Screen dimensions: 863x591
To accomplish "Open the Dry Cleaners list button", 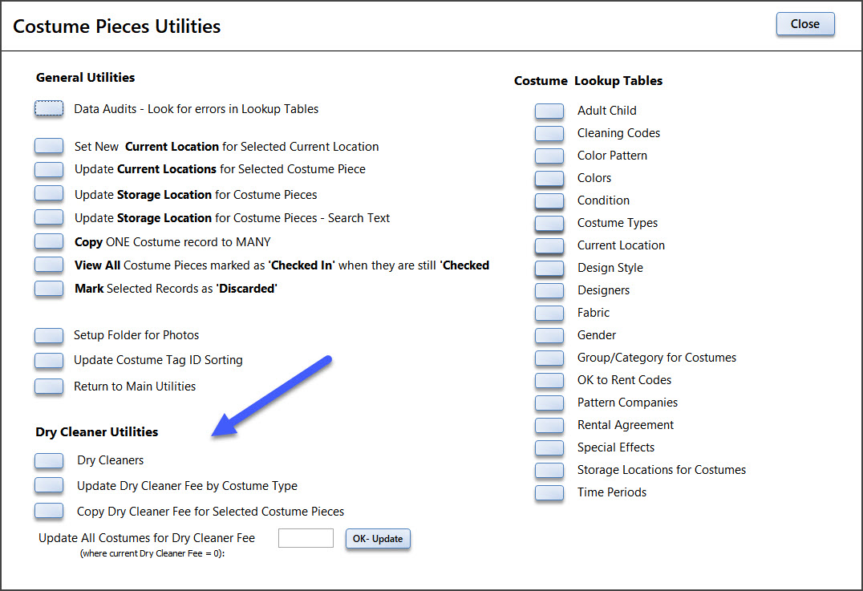I will [x=49, y=460].
